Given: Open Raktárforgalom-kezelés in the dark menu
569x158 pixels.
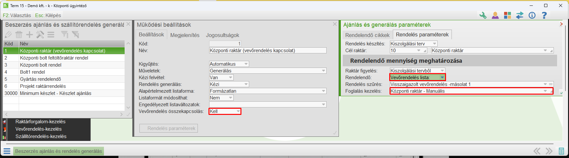Looking at the screenshot, I should pos(40,122).
